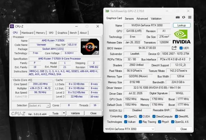Open the GPU selector dropdown in GPU-Z

pyautogui.click(x=130, y=129)
